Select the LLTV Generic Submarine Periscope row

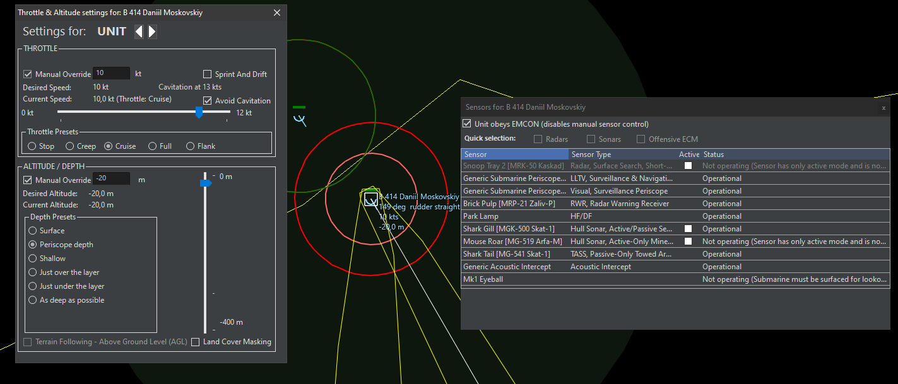click(x=675, y=178)
